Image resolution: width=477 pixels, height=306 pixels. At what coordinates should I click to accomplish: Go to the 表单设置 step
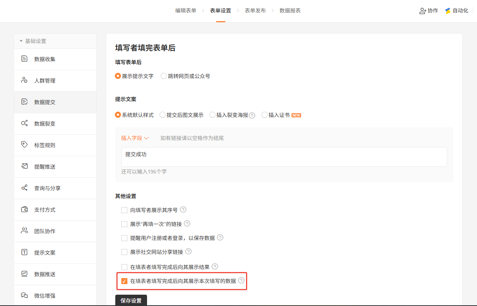pyautogui.click(x=220, y=11)
